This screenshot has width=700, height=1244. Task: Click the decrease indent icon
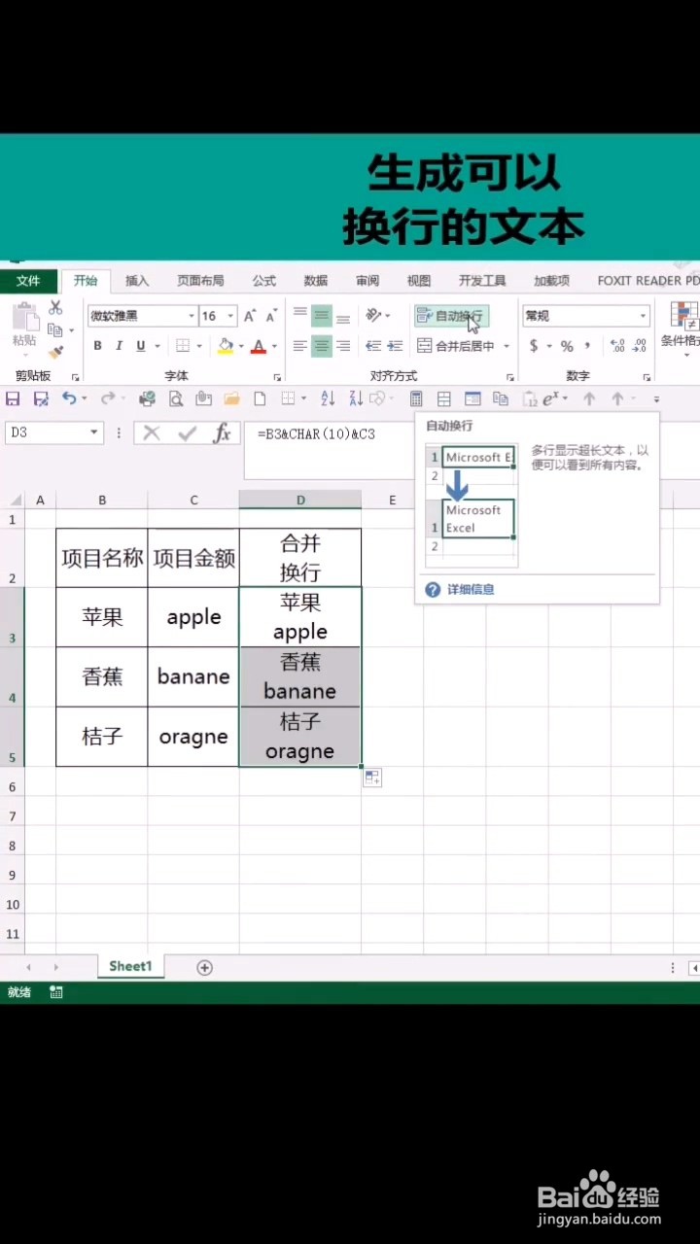tap(373, 346)
